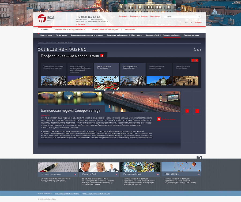This screenshot has height=202, width=241.
Task: Select the largest font size A
Action: coord(195,50)
